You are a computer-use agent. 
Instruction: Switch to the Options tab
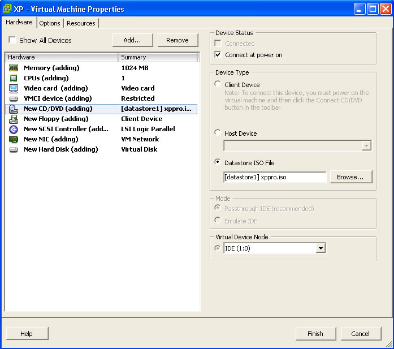[x=50, y=23]
